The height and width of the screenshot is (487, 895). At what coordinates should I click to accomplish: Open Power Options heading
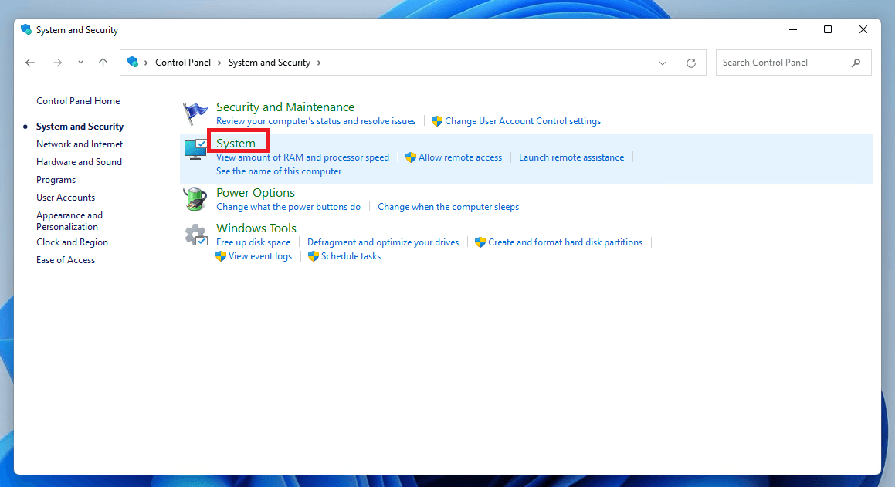(x=255, y=193)
